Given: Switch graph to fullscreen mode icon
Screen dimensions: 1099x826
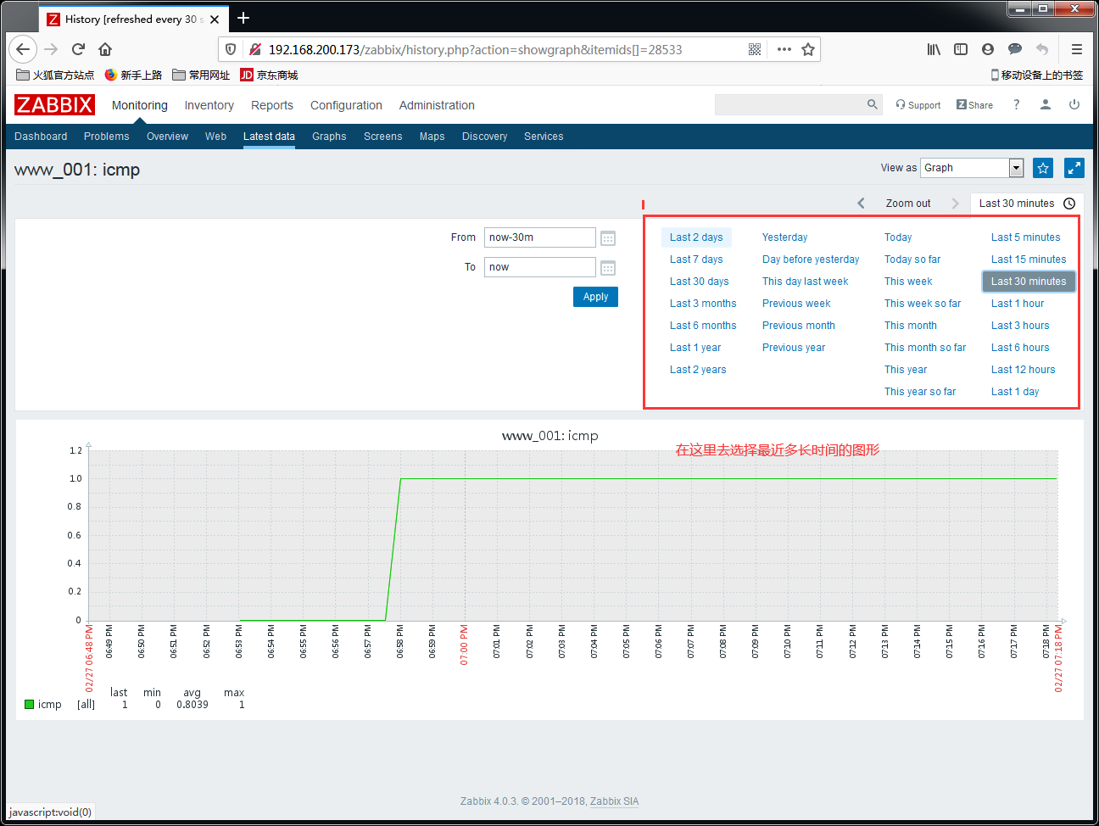Looking at the screenshot, I should (x=1074, y=168).
